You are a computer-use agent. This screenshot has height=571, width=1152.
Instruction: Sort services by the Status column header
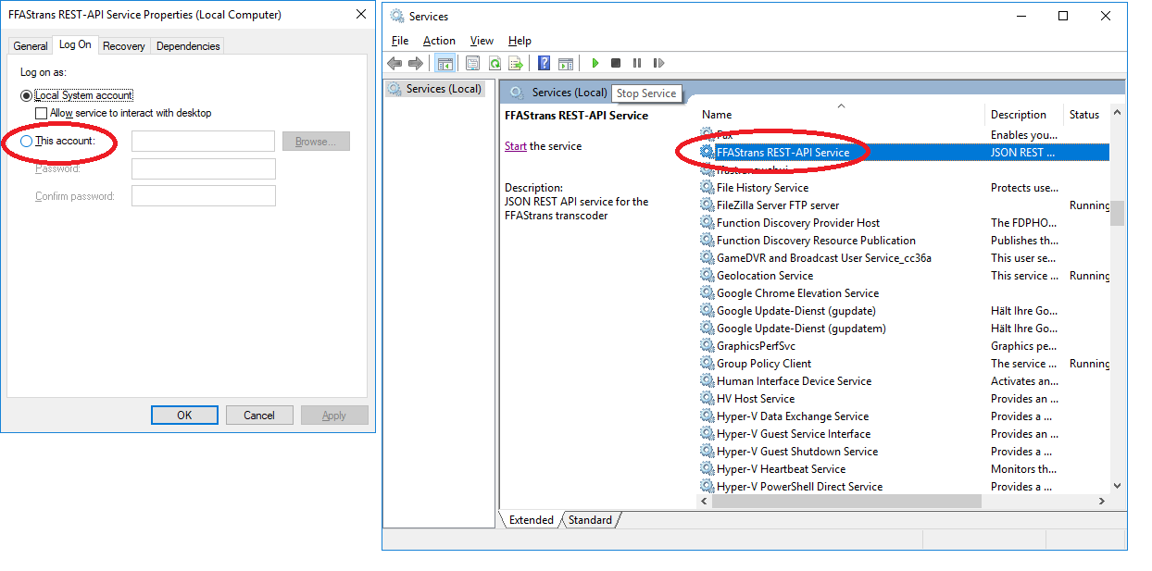point(1086,114)
